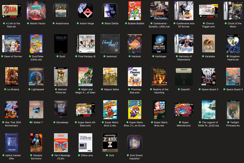Select the 'Stonekeep' label text
Screen dimensions: 244x163
pyautogui.click(x=62, y=122)
